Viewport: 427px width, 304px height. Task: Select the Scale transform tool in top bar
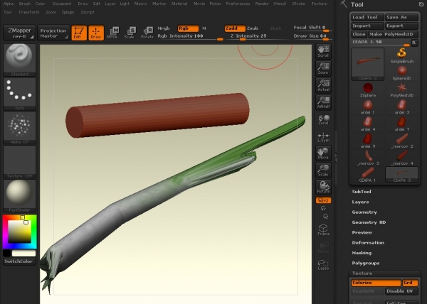(x=130, y=33)
